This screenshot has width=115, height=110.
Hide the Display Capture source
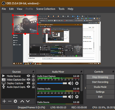[x=28, y=83]
